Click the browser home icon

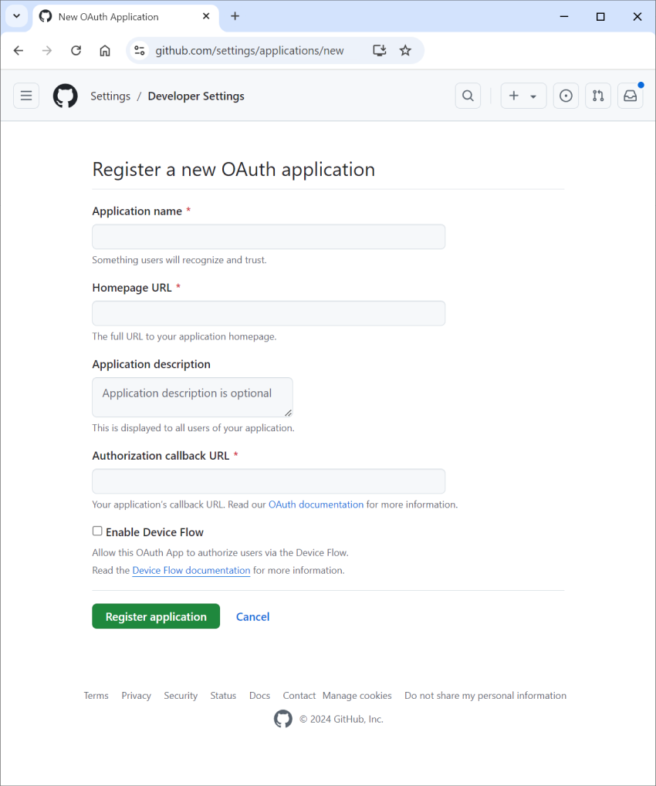[103, 50]
